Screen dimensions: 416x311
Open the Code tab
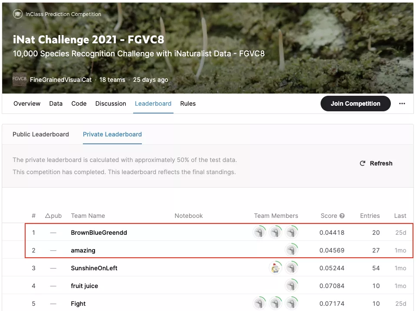[x=79, y=104]
